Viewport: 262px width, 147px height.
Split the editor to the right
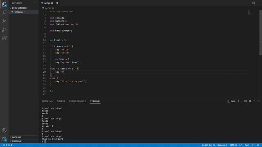[x=253, y=3]
